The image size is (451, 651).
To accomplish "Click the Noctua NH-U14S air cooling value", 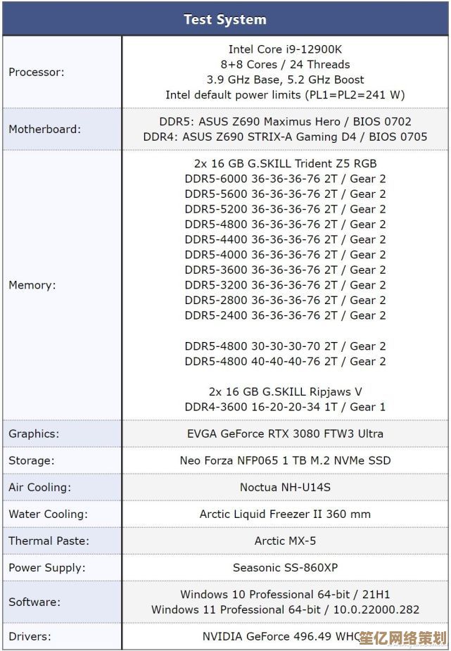I will (285, 487).
